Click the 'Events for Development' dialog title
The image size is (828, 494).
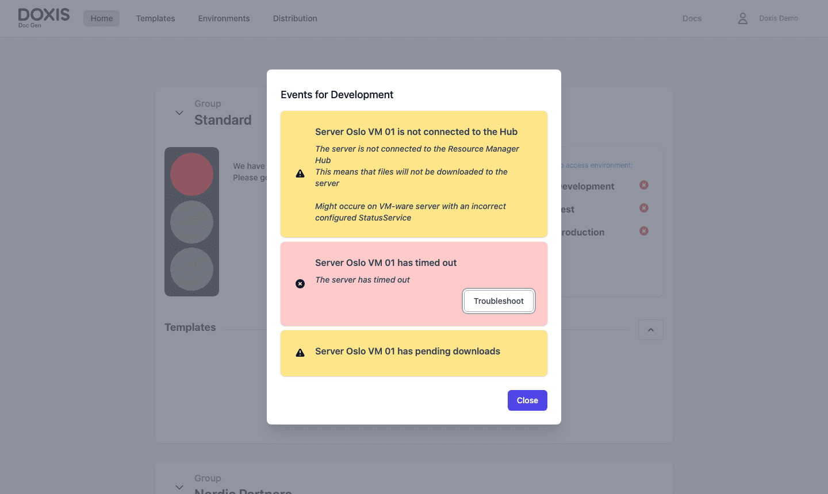(337, 95)
